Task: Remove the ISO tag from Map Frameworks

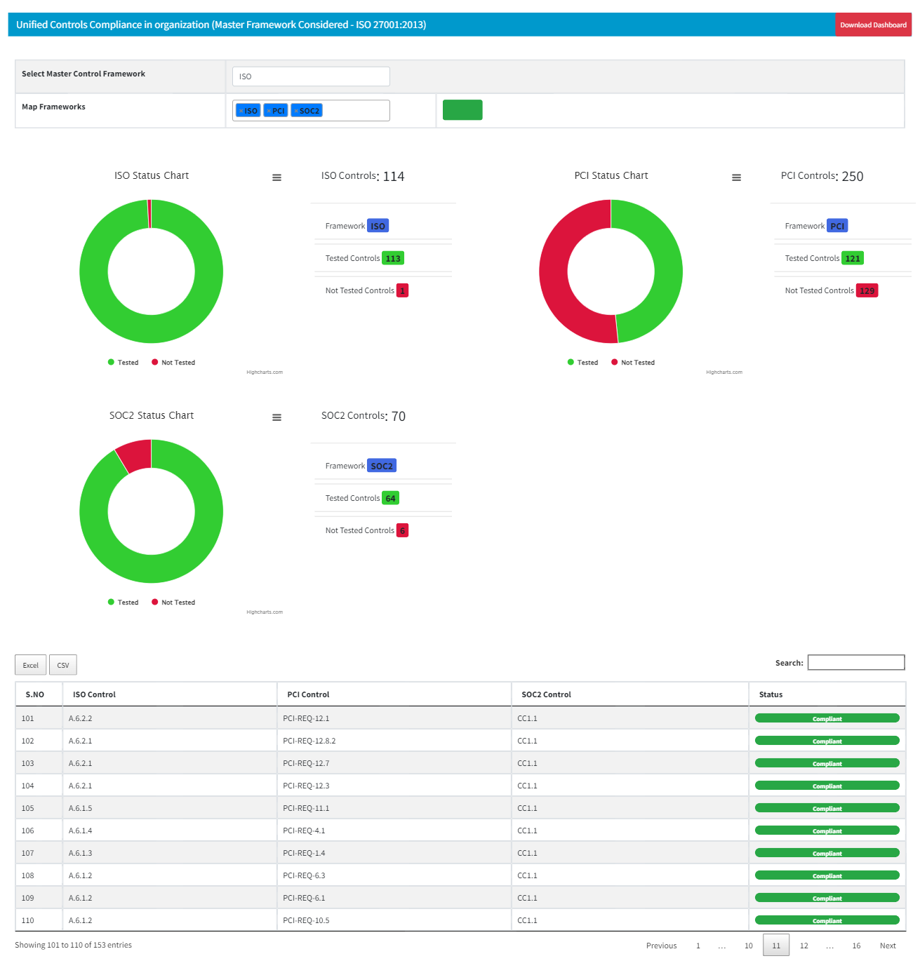Action: pyautogui.click(x=241, y=110)
